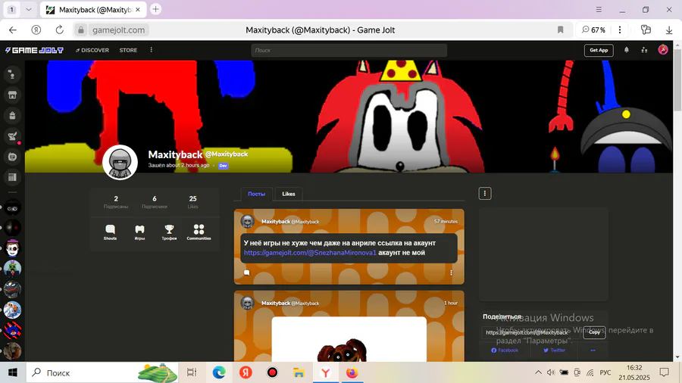Close the Maxityback browser tab
Viewport: 682px width, 383px height.
(138, 10)
